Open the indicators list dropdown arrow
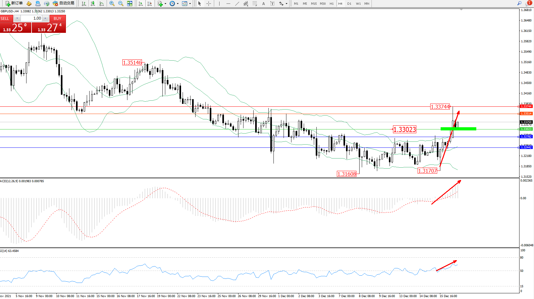Image resolution: width=534 pixels, height=299 pixels. point(165,4)
